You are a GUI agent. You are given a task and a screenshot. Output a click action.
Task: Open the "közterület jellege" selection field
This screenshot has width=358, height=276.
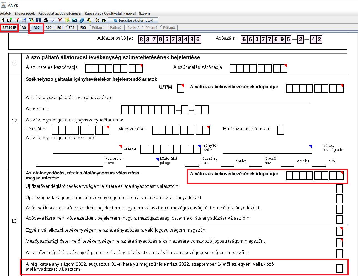tap(142, 163)
